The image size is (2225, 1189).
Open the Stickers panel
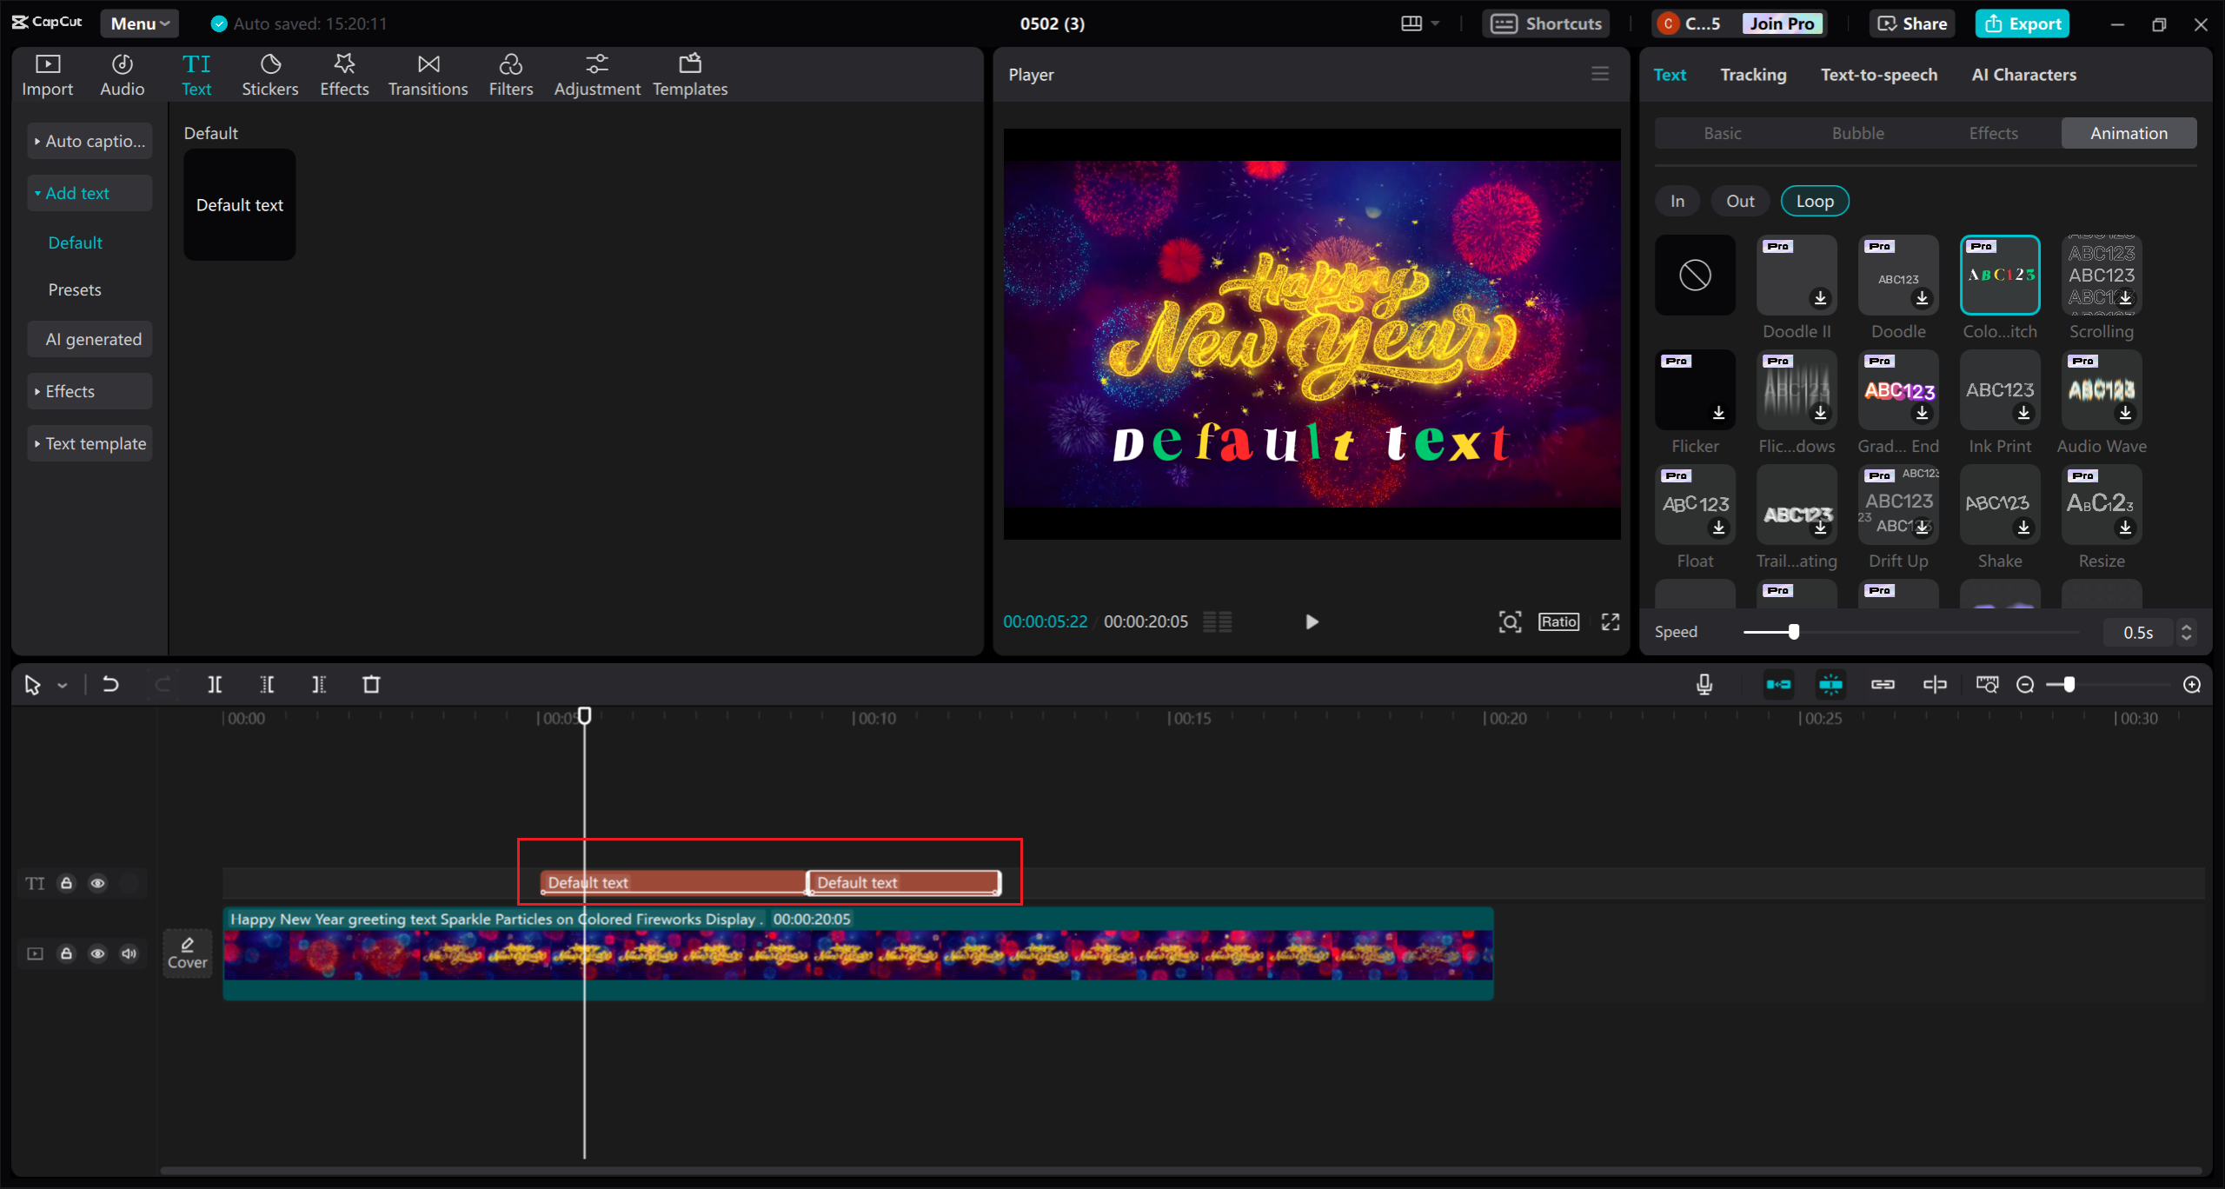coord(270,74)
